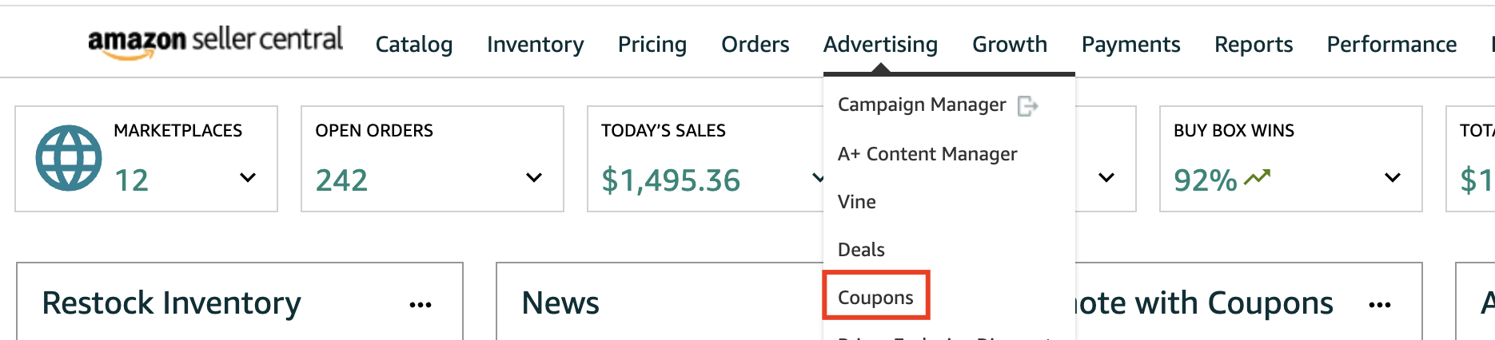
Task: Click the external link icon beside Campaign Manager
Action: [x=1027, y=105]
